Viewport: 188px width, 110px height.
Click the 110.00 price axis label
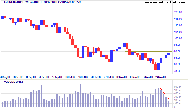point(178,25)
